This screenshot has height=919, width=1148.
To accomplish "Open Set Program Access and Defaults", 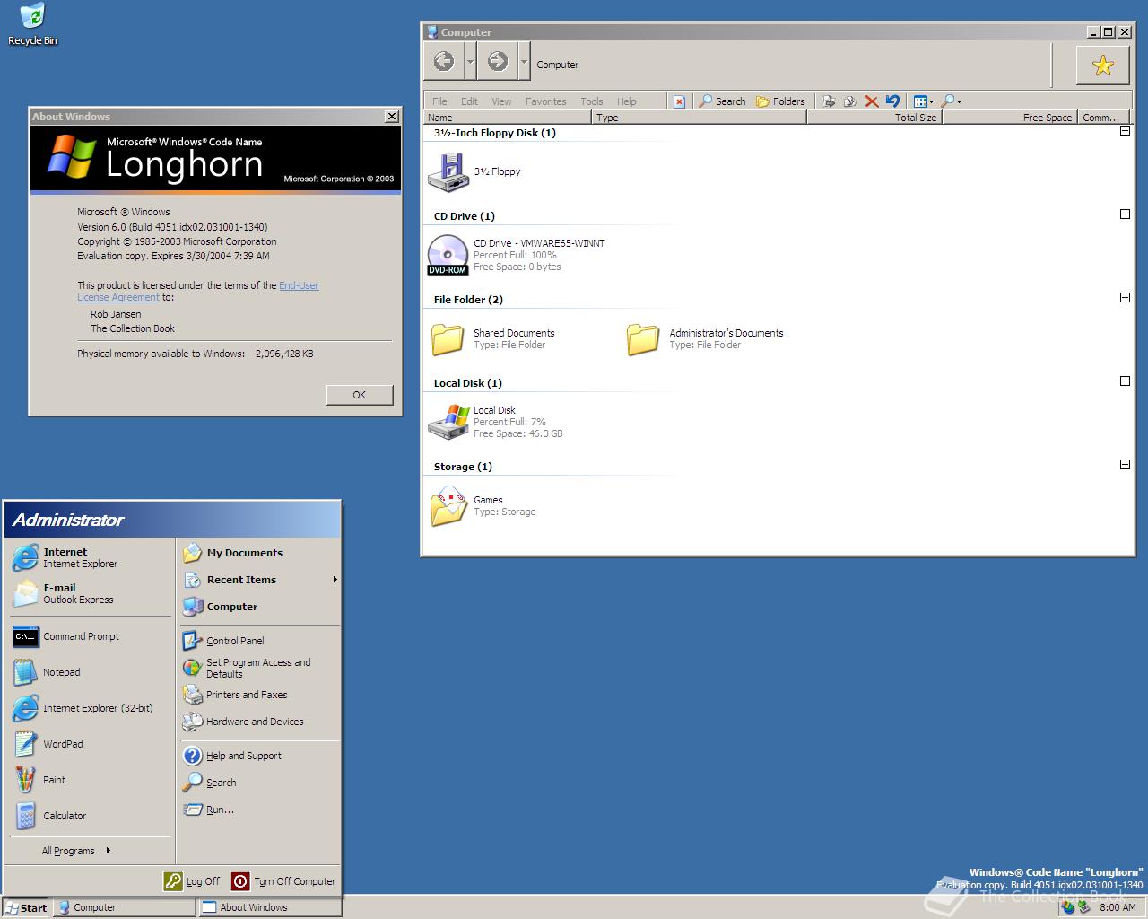I will 260,668.
